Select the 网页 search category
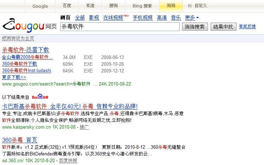The height and width of the screenshot is (165, 264). pyautogui.click(x=65, y=18)
